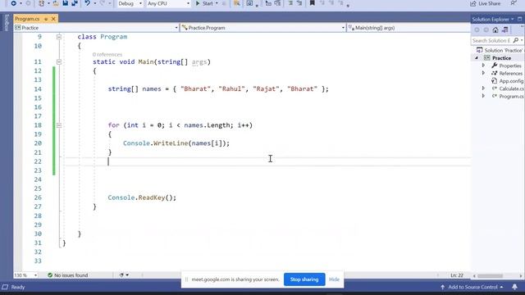Open the Main(string[] args) member dropdown
Viewport: 525px width, 295px height.
tap(409, 28)
